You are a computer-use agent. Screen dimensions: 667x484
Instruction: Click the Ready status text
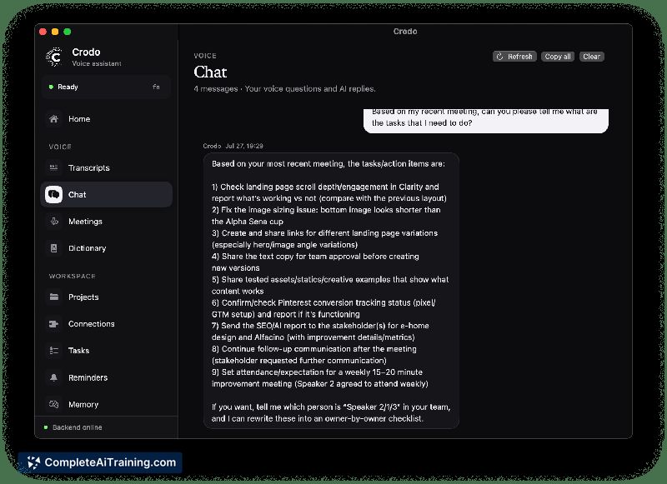(x=68, y=87)
